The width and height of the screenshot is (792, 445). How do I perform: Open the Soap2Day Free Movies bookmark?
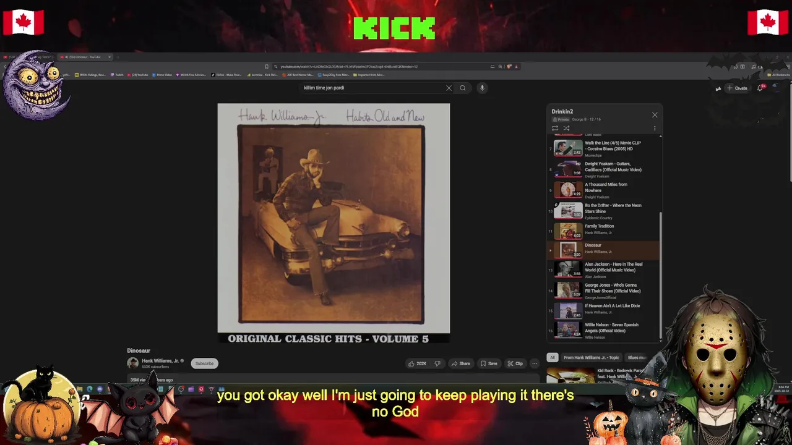334,75
